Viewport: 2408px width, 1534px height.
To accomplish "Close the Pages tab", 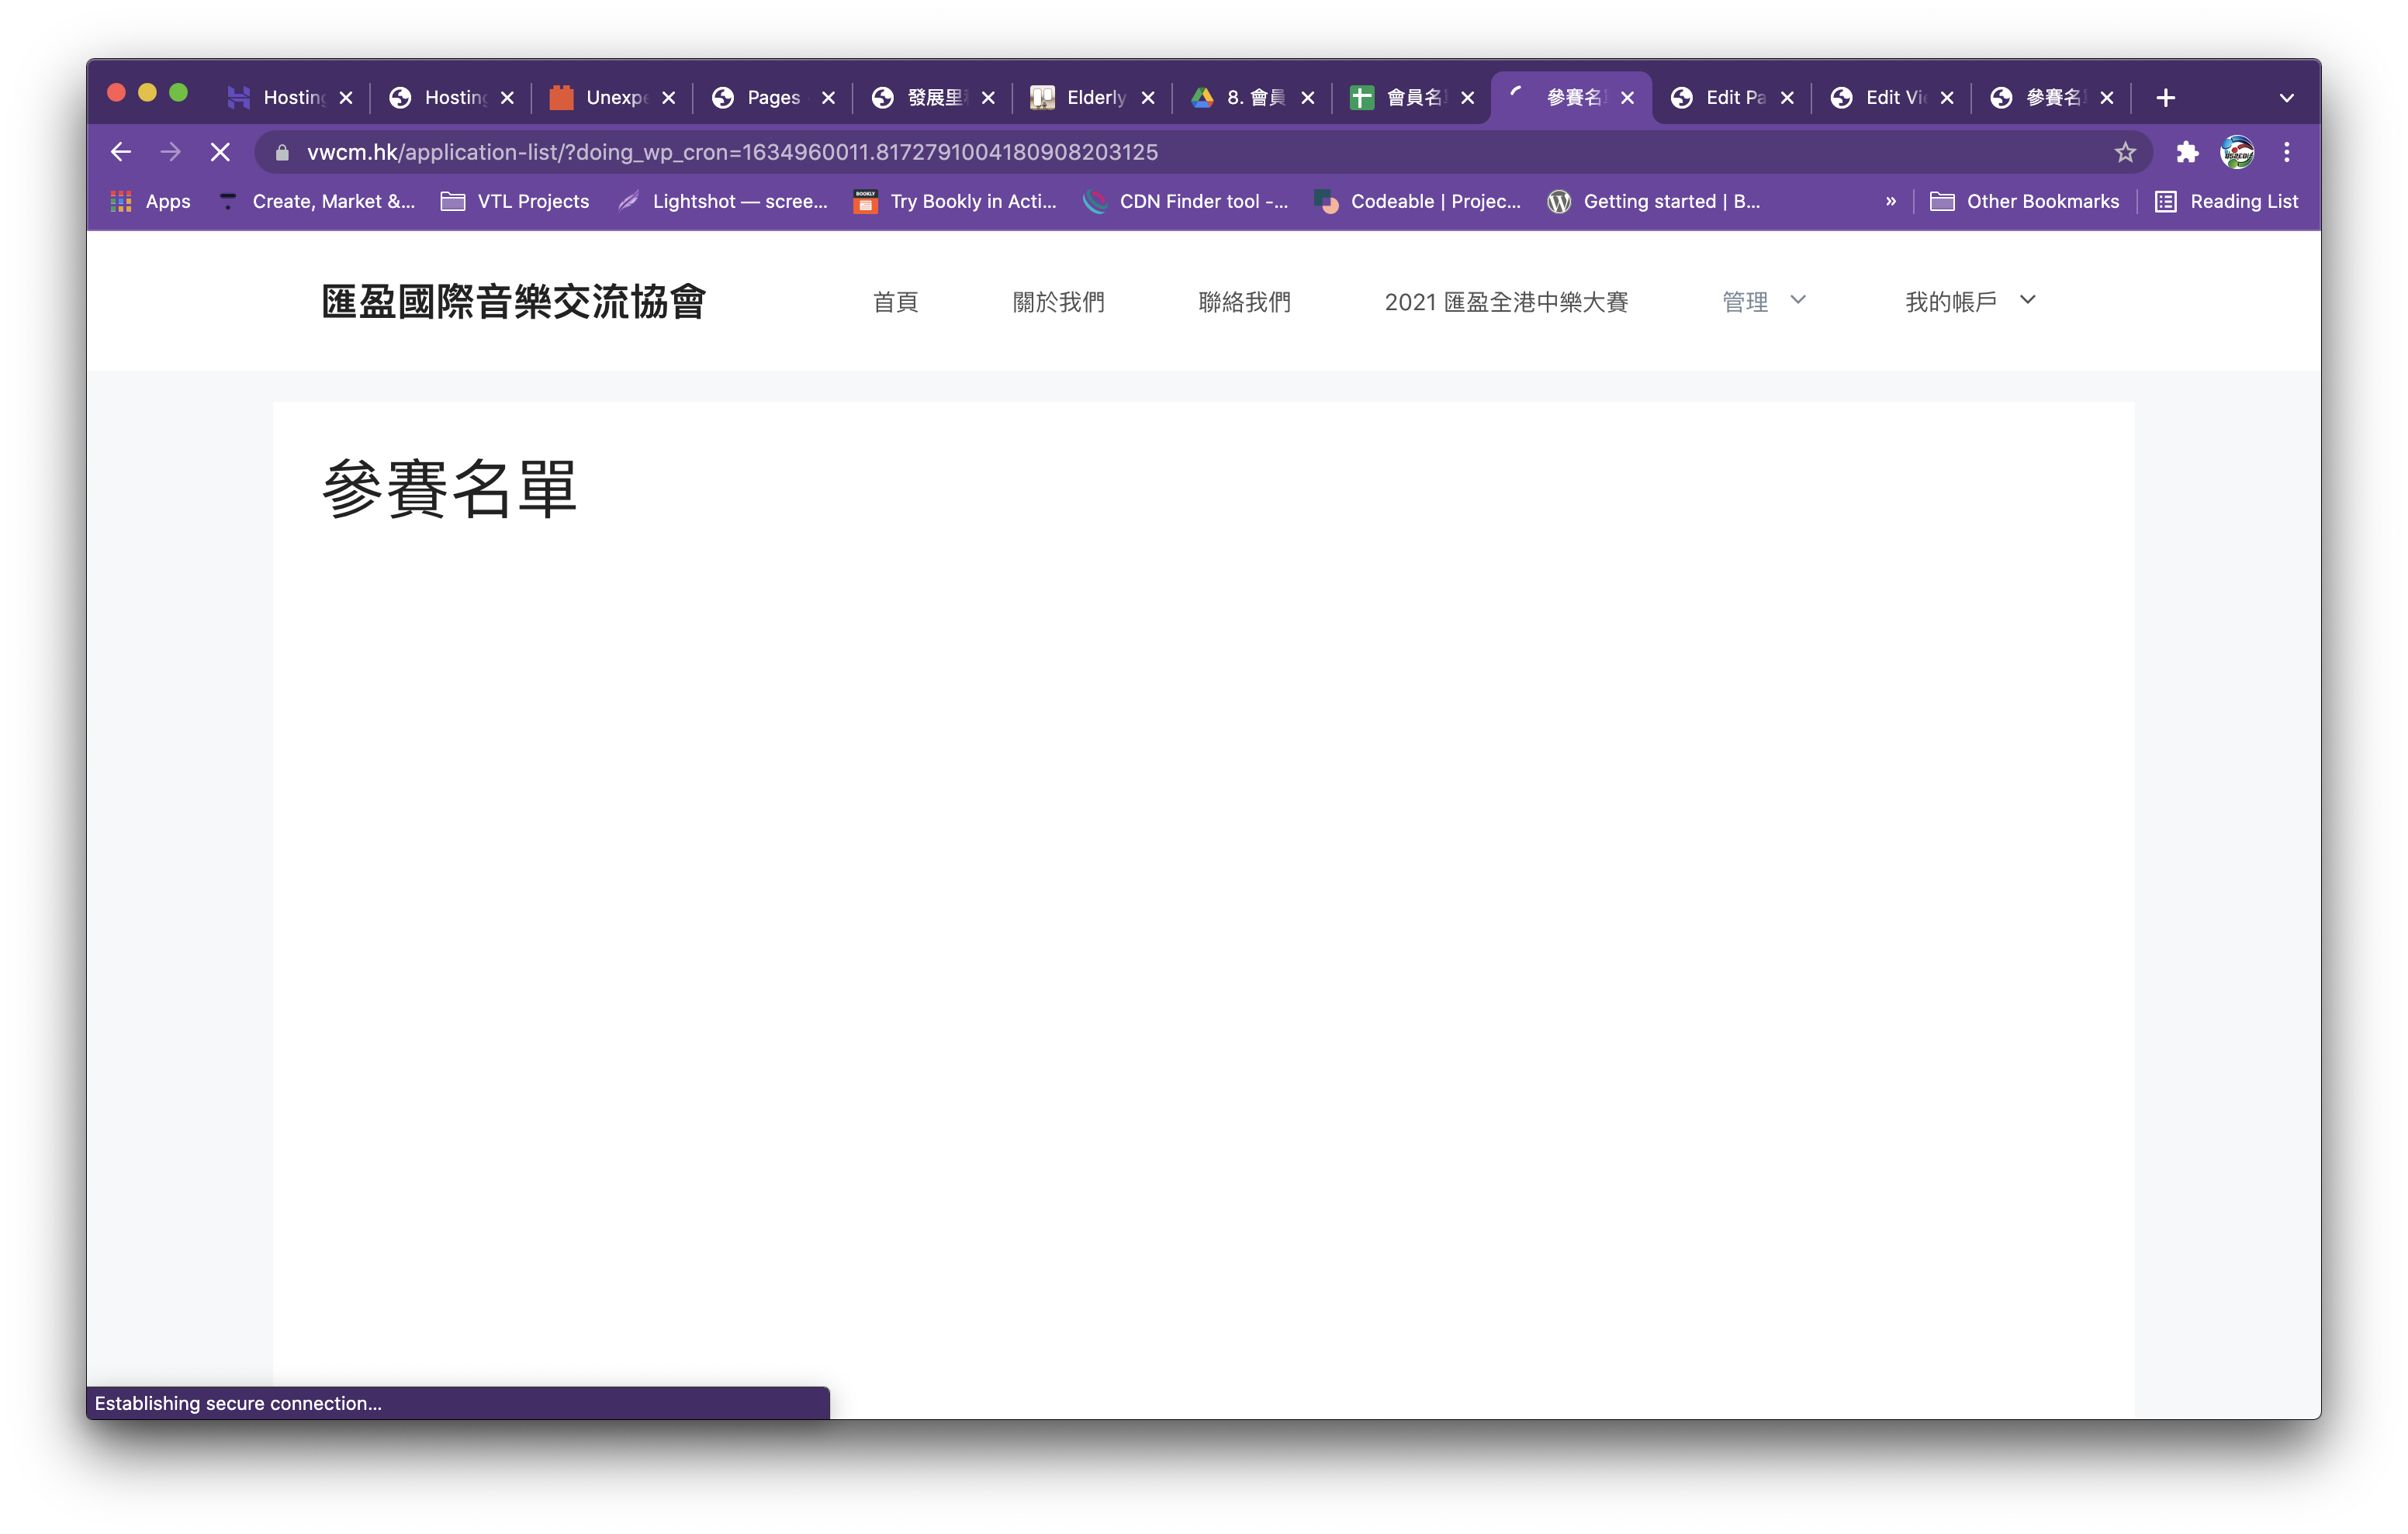I will click(828, 97).
